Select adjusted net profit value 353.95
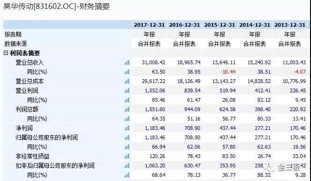 point(228,166)
